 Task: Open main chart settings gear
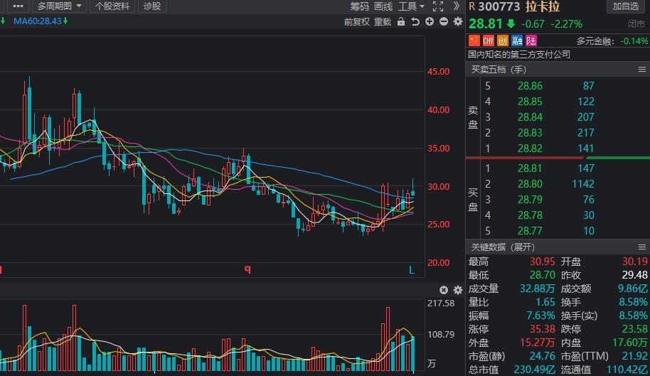coord(458,21)
